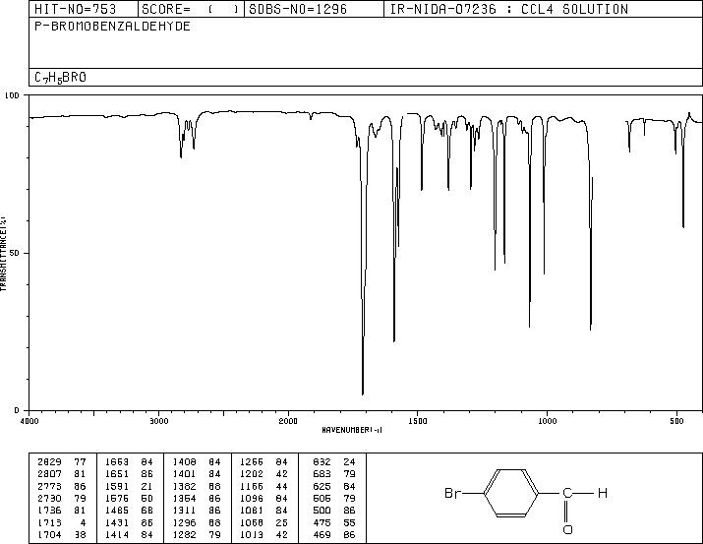Click the 3000 wavenumber axis label

(x=158, y=421)
